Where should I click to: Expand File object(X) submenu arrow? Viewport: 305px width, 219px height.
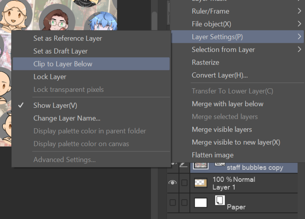(299, 24)
